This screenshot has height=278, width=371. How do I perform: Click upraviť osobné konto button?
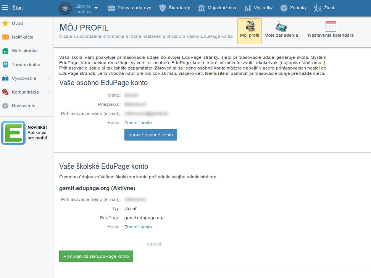click(151, 135)
